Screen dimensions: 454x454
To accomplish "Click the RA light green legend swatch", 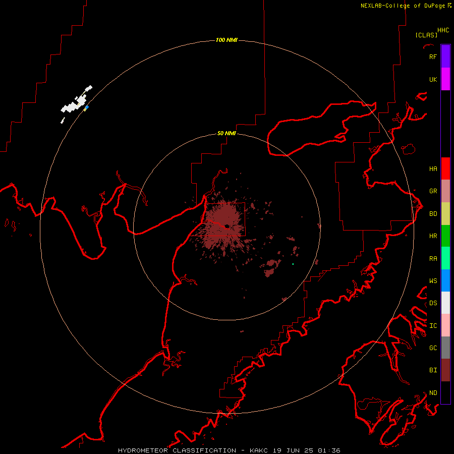I will pyautogui.click(x=445, y=258).
